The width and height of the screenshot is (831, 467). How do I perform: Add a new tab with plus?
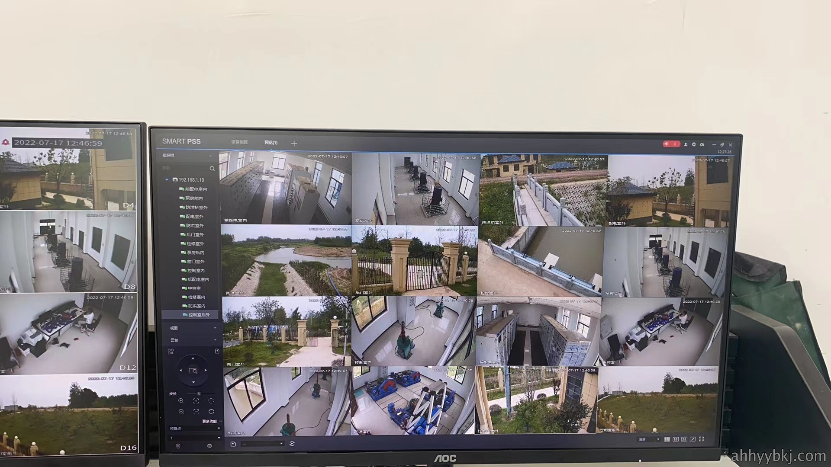294,143
